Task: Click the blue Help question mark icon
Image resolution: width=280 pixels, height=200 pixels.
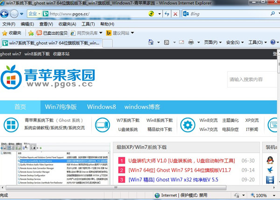Action: tap(273, 42)
